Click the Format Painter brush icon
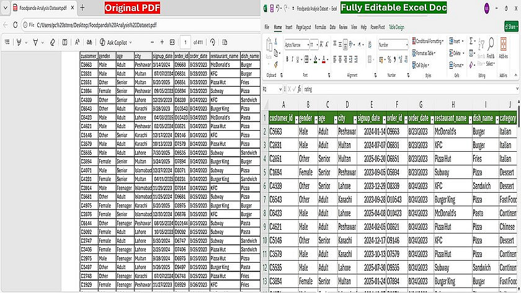 tap(276, 64)
